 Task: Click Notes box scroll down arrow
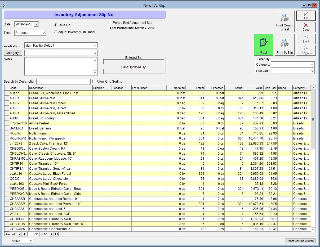[x=95, y=73]
